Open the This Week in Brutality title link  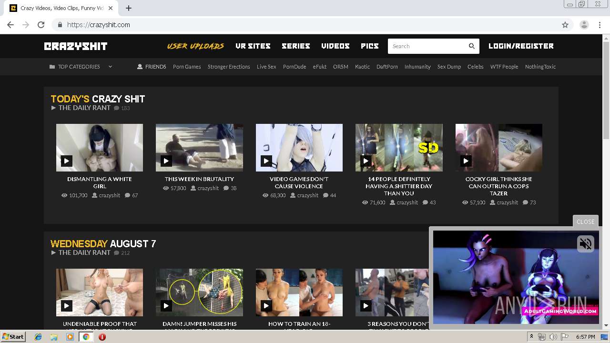(x=199, y=179)
